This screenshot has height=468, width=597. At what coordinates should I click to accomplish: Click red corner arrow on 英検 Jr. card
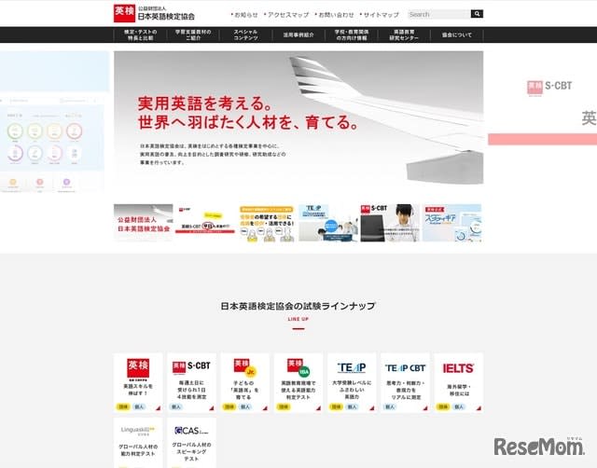pyautogui.click(x=265, y=408)
